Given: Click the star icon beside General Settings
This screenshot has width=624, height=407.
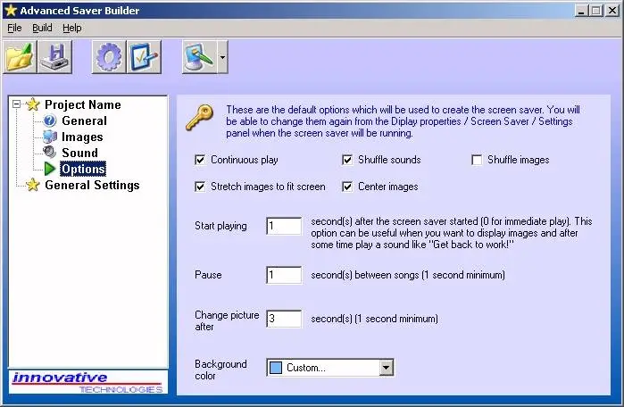Looking at the screenshot, I should click(x=33, y=185).
